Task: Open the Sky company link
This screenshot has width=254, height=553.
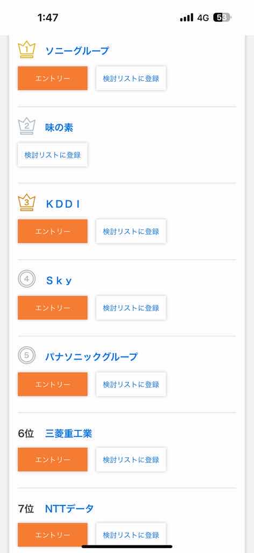Action: point(59,280)
